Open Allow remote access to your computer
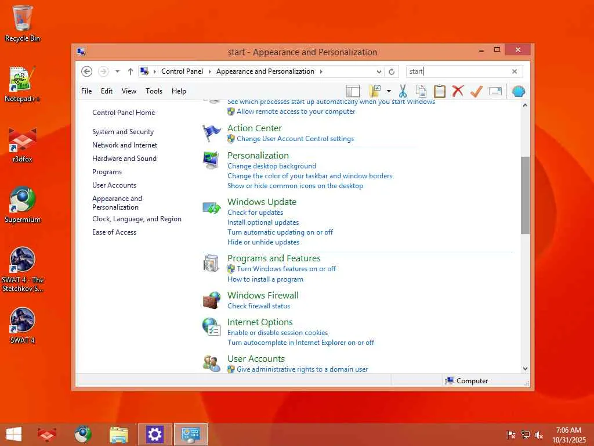 coord(296,111)
